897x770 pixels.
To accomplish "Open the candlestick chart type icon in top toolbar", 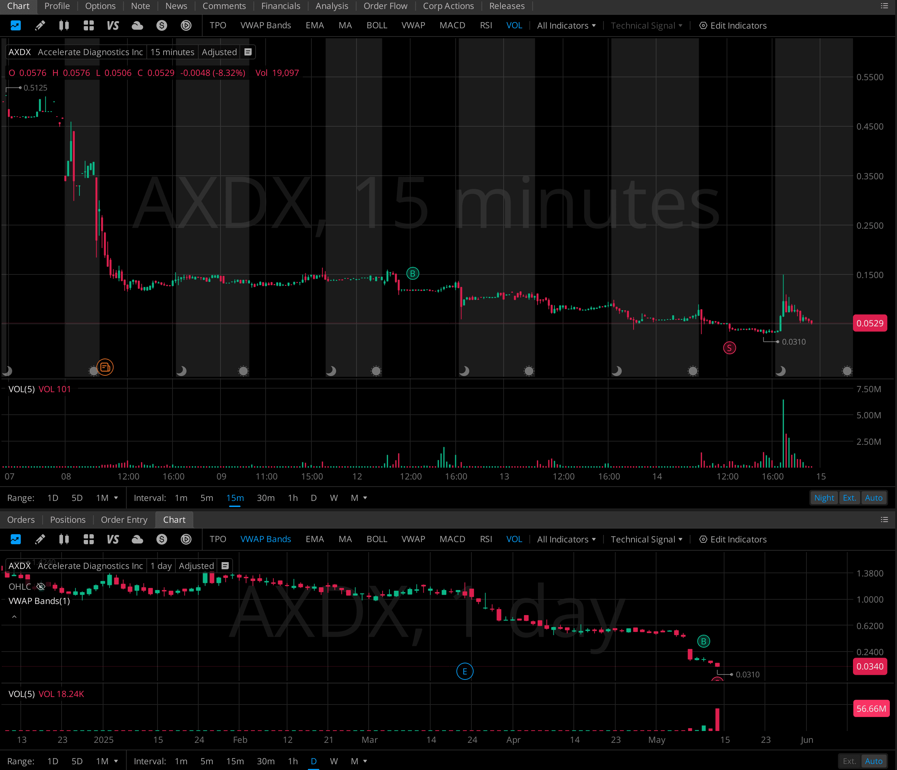I will point(64,25).
